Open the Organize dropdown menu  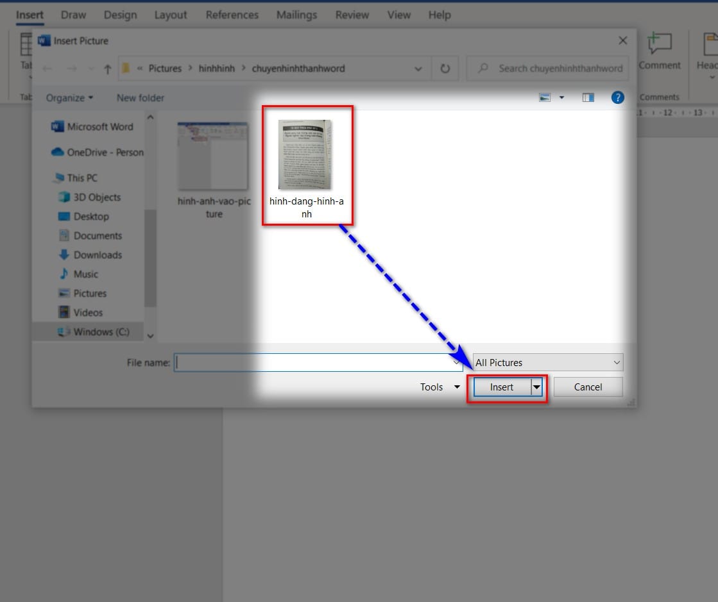(69, 98)
